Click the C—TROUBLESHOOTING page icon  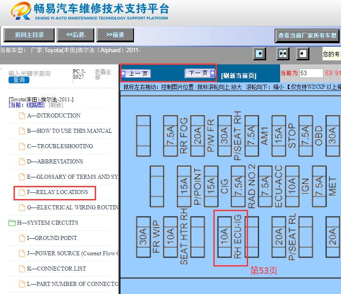click(x=22, y=146)
